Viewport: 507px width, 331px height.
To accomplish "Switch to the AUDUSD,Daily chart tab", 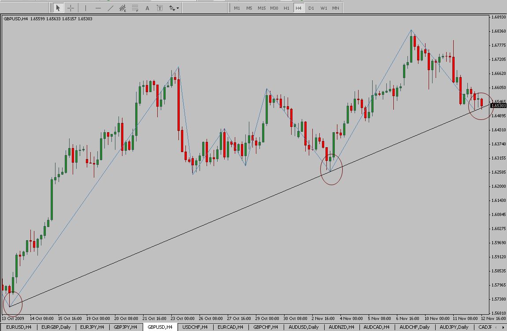I will coord(303,327).
